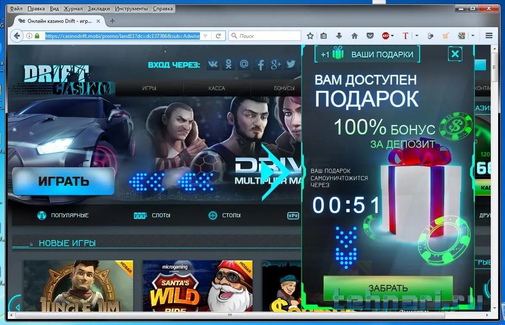Click the ИГРАТЬ button
The width and height of the screenshot is (505, 325).
click(63, 181)
